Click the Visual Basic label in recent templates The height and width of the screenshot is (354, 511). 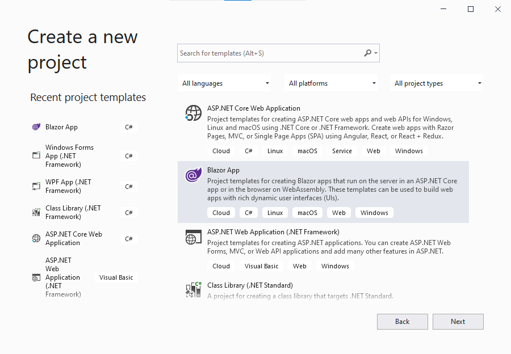(116, 277)
